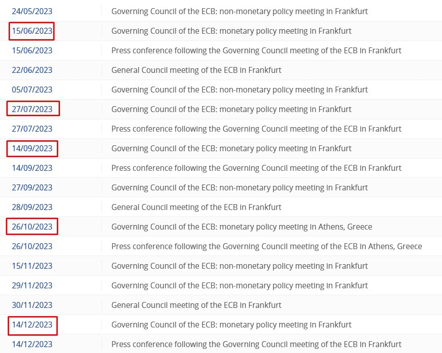Click the 05/07/2023 non-monetary policy meeting description
This screenshot has width=442, height=353.
coord(240,90)
